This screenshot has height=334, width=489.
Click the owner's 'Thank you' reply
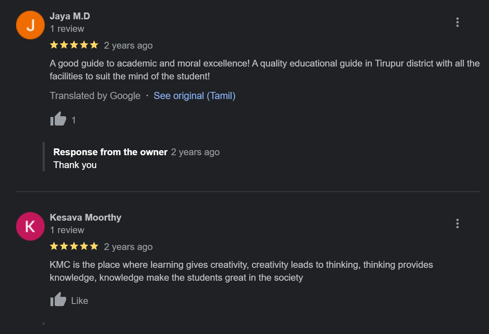pyautogui.click(x=75, y=165)
